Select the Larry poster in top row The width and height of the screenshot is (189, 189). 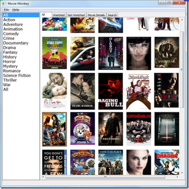[x=139, y=24]
